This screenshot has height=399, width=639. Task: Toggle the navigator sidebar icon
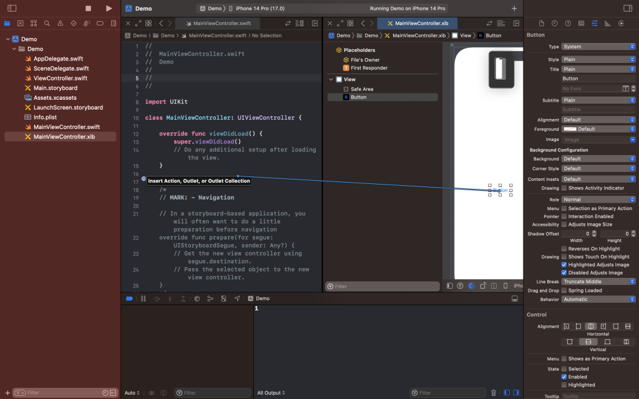pos(12,8)
